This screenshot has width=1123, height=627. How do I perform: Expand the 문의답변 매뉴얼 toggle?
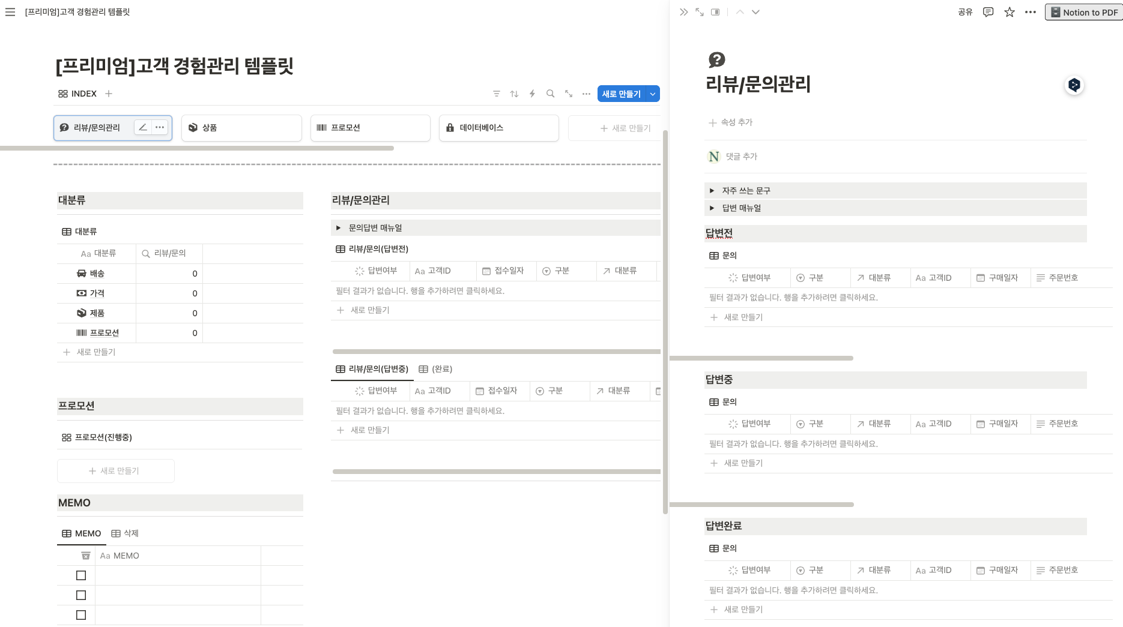pos(338,228)
